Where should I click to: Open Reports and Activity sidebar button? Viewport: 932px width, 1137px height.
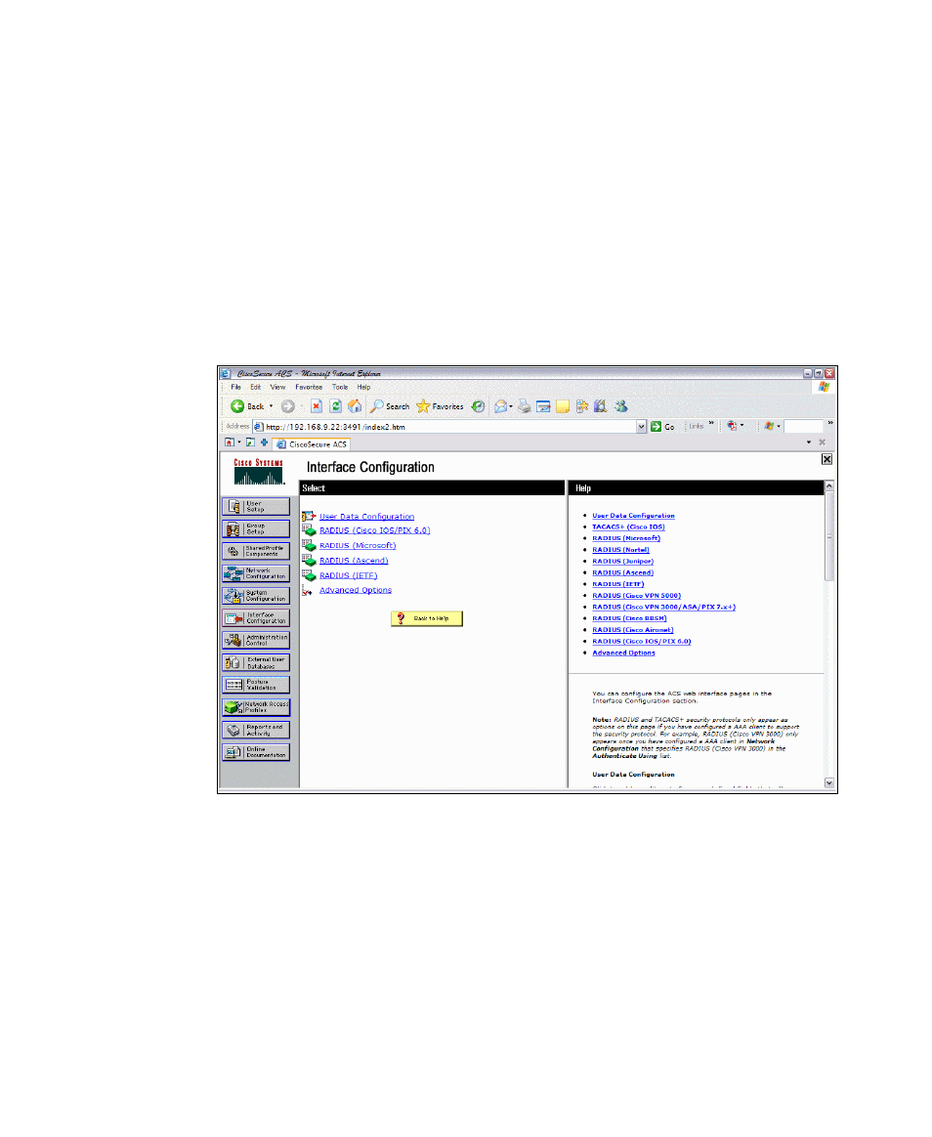click(256, 731)
